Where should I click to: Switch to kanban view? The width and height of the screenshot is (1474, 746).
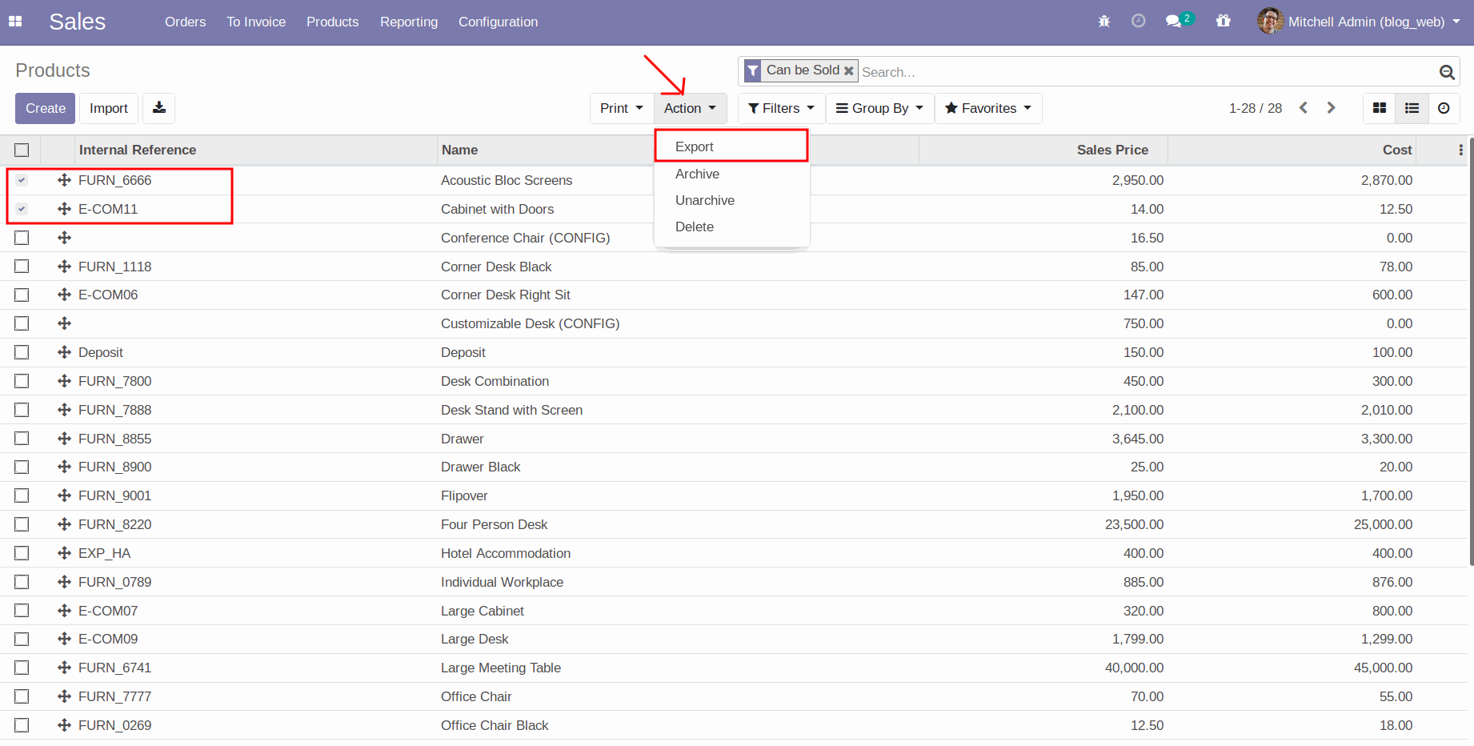coord(1380,108)
